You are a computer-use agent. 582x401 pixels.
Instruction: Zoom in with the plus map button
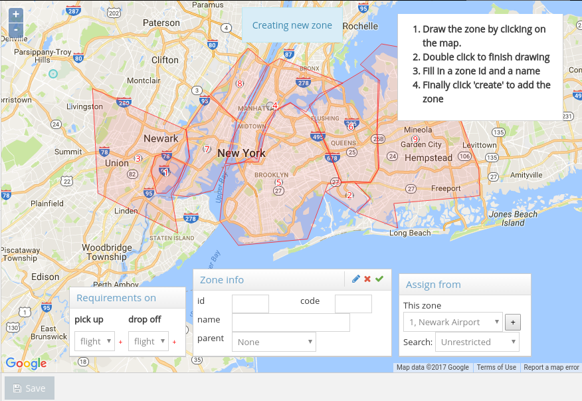coord(16,15)
